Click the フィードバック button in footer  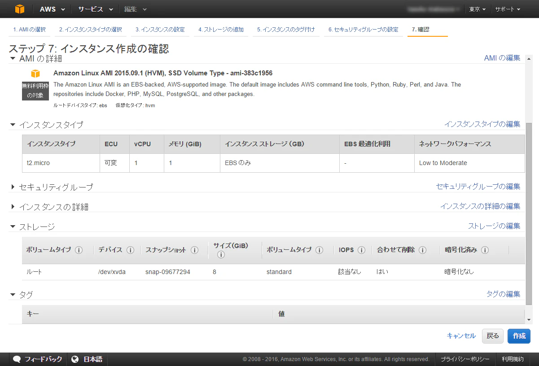click(38, 359)
